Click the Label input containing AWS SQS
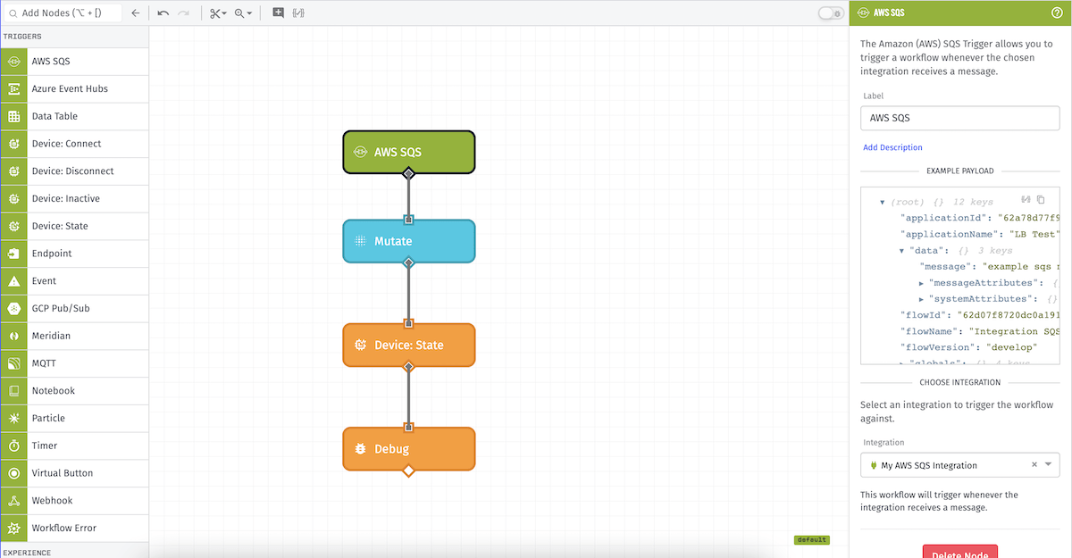 point(959,118)
